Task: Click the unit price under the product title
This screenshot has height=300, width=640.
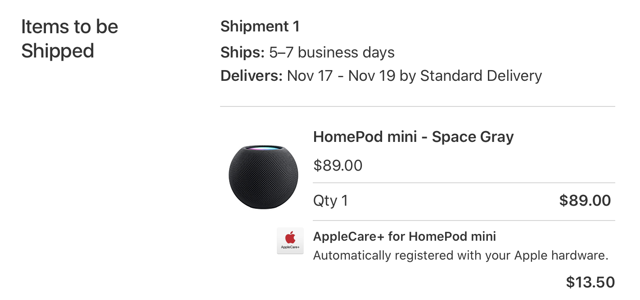Action: [x=338, y=165]
